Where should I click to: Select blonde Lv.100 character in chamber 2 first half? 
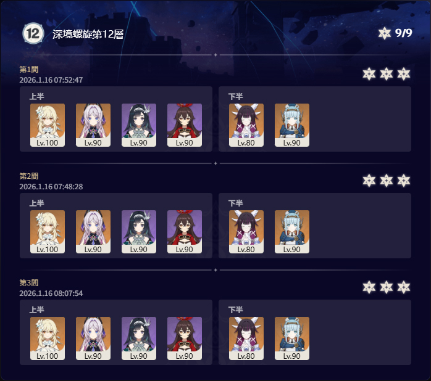48,232
